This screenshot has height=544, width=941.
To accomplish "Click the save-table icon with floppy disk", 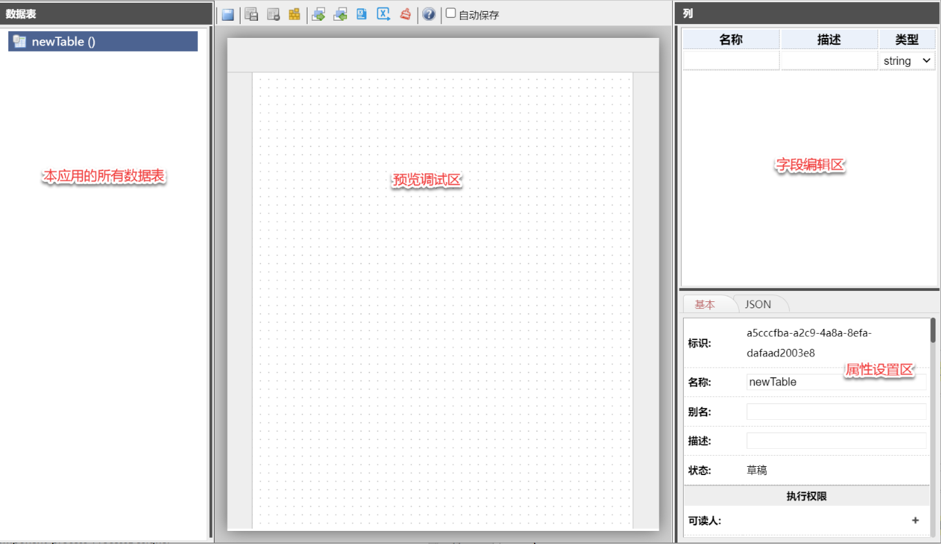I will pyautogui.click(x=252, y=14).
